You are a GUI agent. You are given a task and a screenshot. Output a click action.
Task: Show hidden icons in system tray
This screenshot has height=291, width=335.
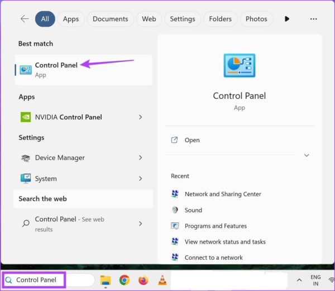(x=299, y=280)
